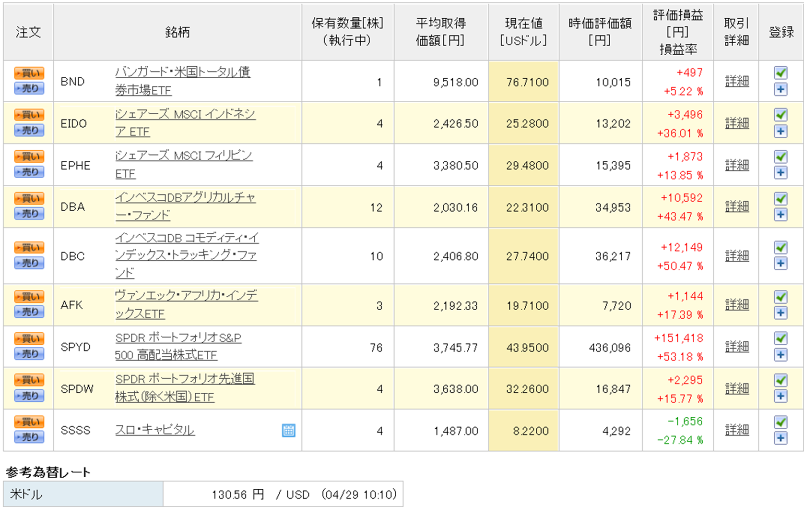Open the 詳細 link for SSSS
The image size is (804, 507).
tap(736, 430)
